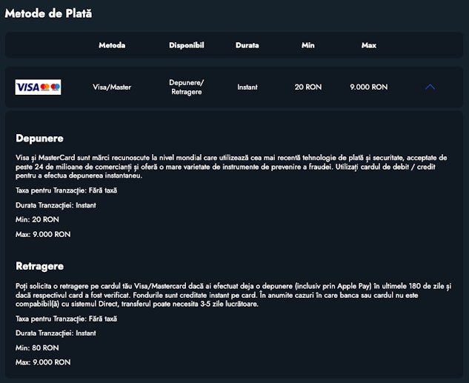This screenshot has width=469, height=383.
Task: Click the Metoda column header
Action: [112, 45]
